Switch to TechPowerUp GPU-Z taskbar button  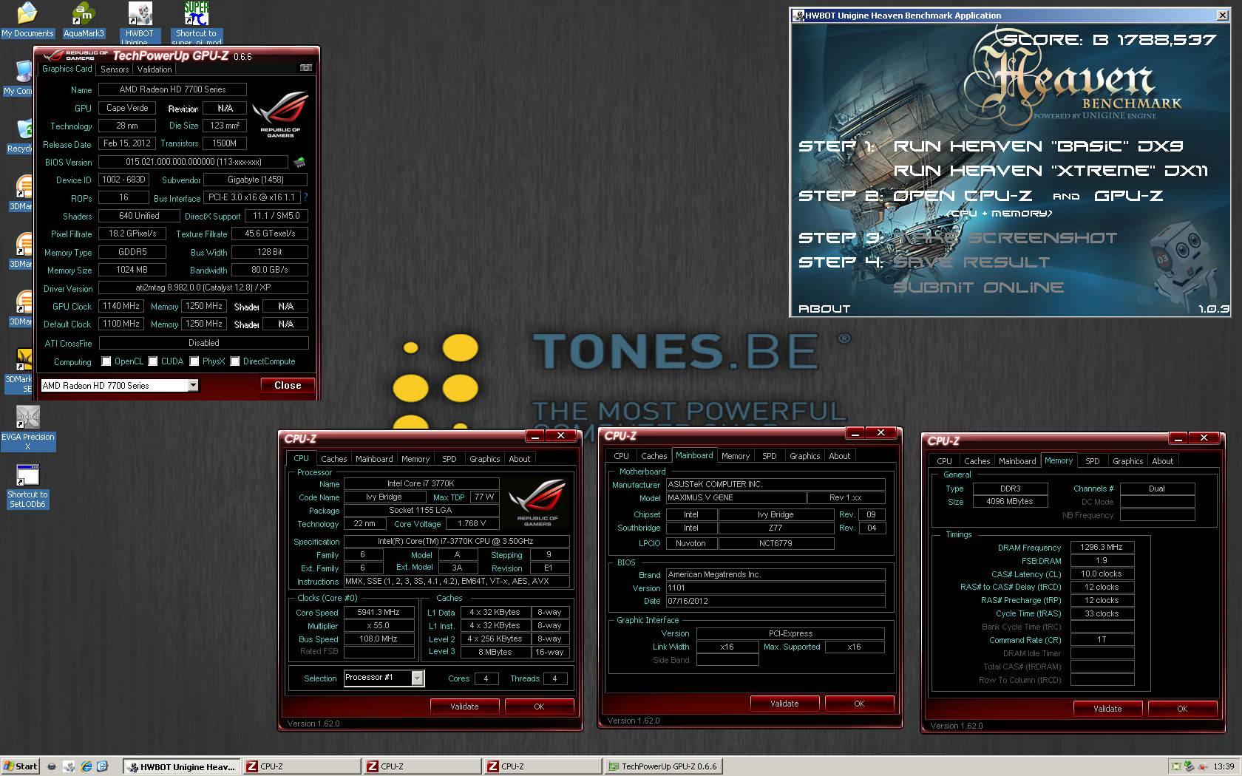pos(662,766)
